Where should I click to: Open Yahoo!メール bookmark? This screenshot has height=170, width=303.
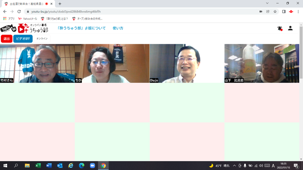27,19
